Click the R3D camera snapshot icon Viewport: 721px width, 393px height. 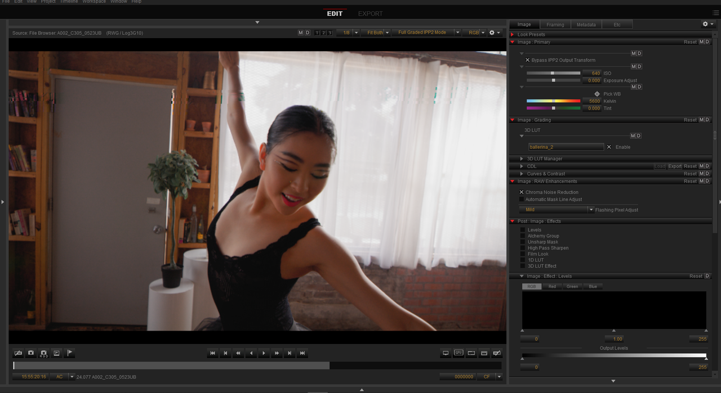tap(44, 353)
